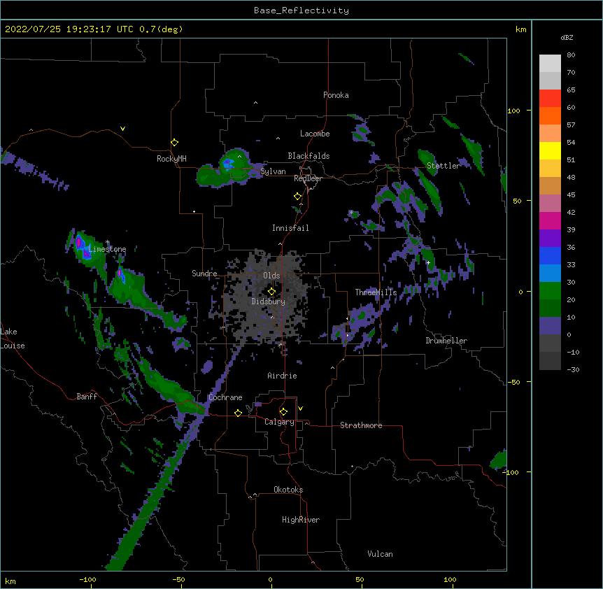Click the RedDeer city label

pos(308,178)
